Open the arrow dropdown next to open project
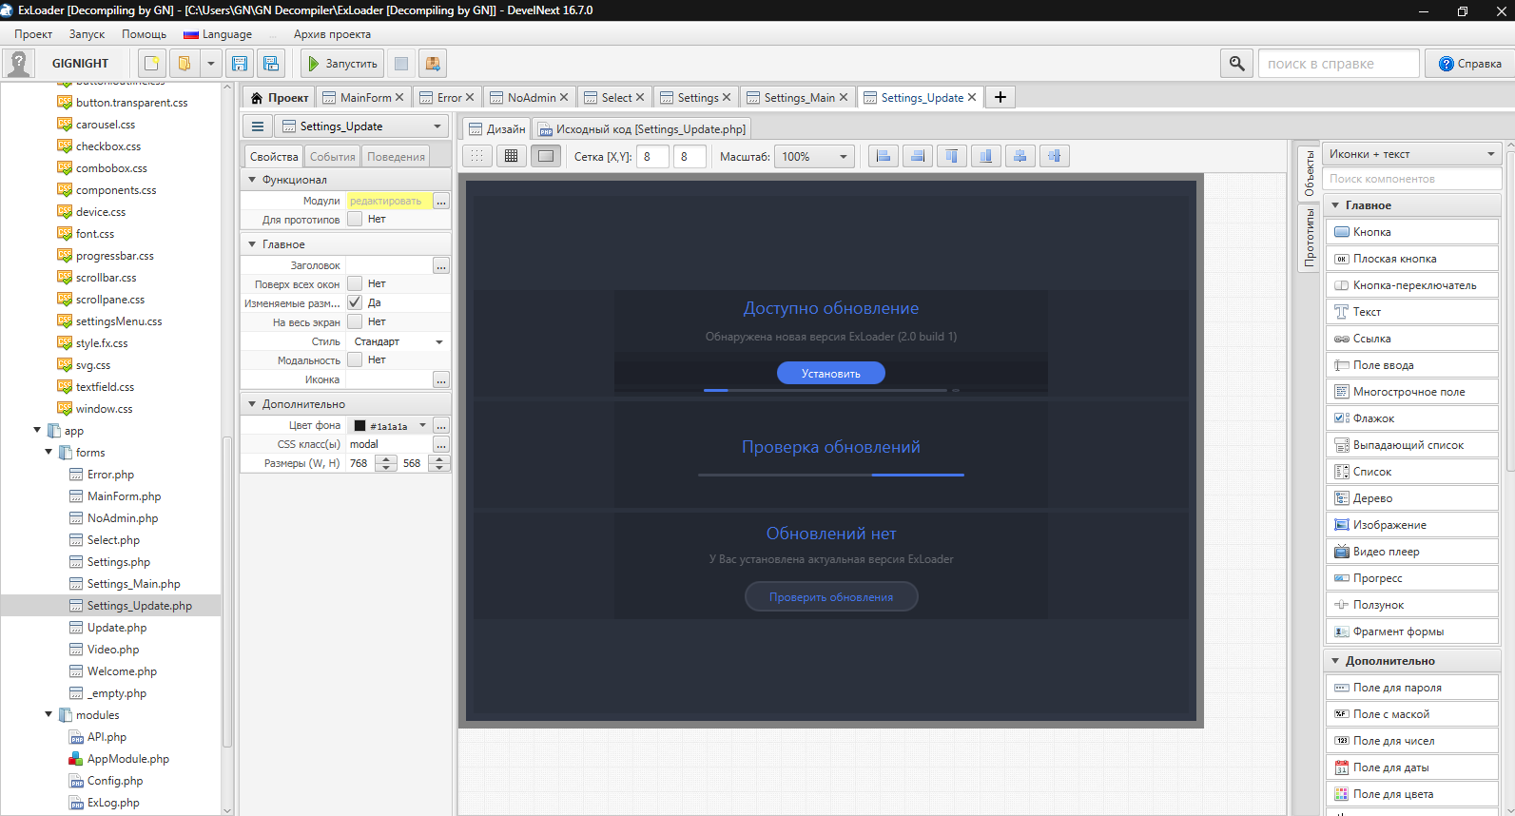This screenshot has height=816, width=1515. tap(211, 64)
